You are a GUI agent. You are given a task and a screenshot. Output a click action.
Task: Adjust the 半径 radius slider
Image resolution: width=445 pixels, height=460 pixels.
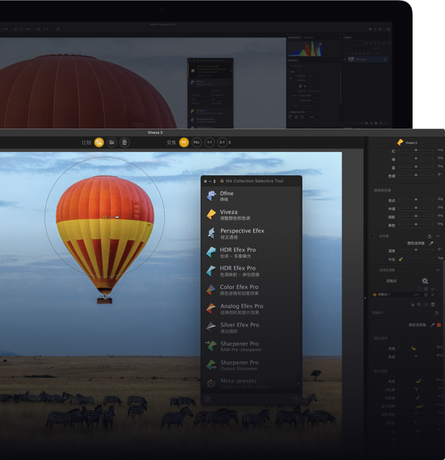tap(416, 258)
